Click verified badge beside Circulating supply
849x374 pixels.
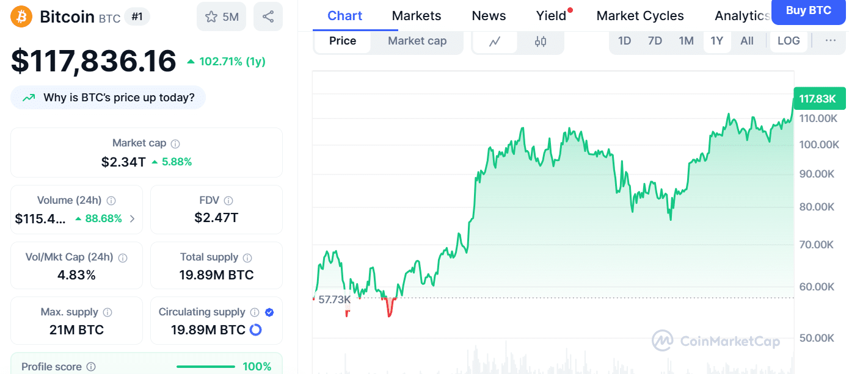tap(269, 312)
